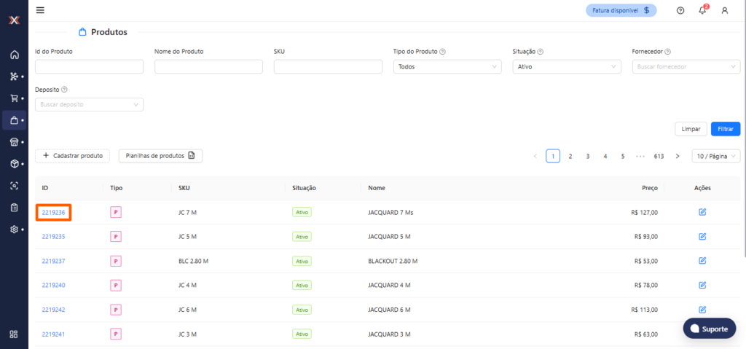This screenshot has height=349, width=746.
Task: Open the notifications bell
Action: [x=702, y=10]
